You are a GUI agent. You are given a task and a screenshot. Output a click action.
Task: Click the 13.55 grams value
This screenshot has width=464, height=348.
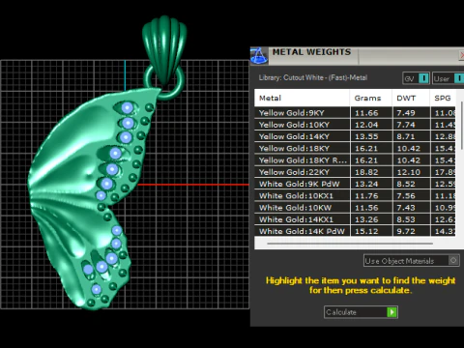(366, 136)
